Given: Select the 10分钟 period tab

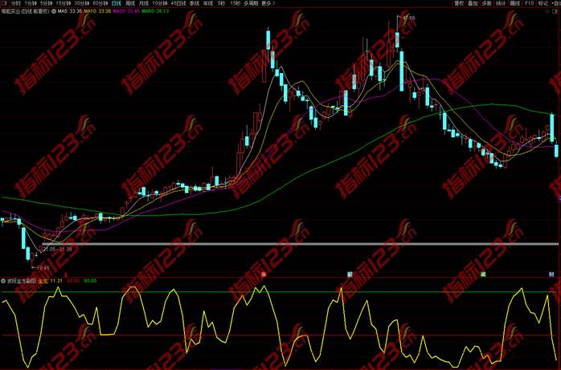Looking at the screenshot, I should point(160,3).
